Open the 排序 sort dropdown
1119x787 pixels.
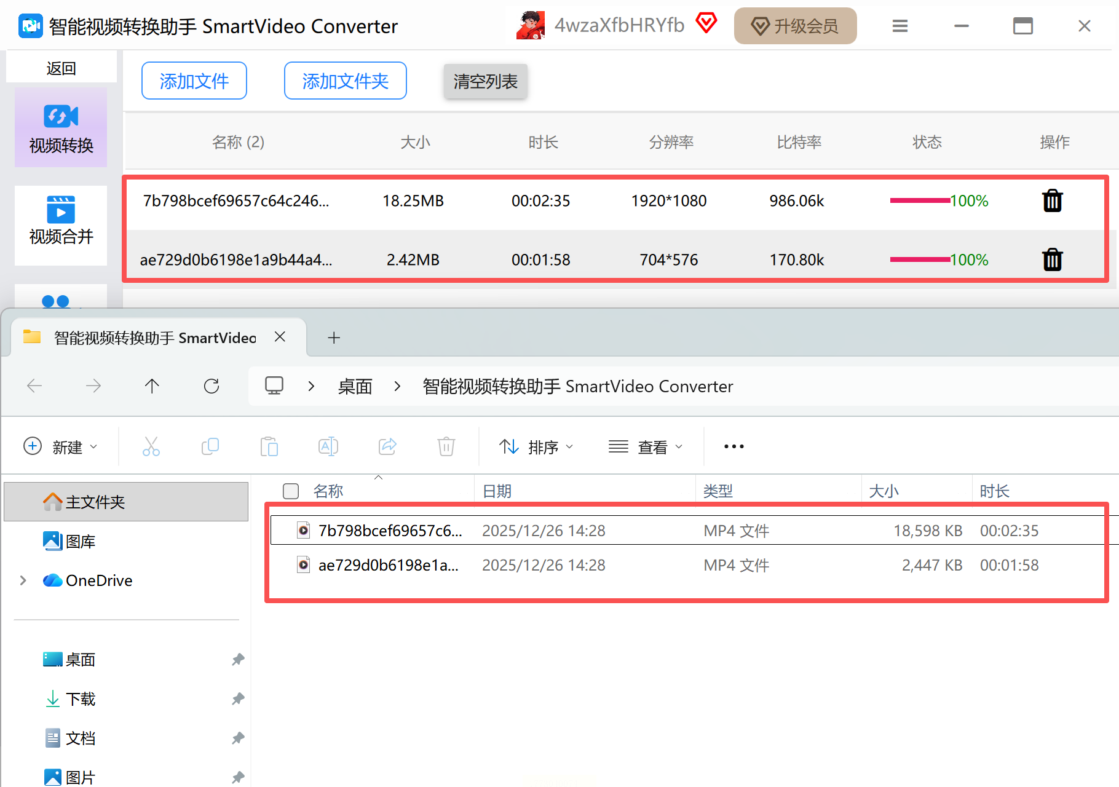pos(536,446)
